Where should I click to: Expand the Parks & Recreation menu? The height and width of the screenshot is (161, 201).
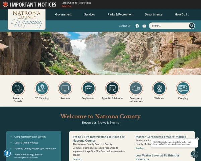pos(120,14)
